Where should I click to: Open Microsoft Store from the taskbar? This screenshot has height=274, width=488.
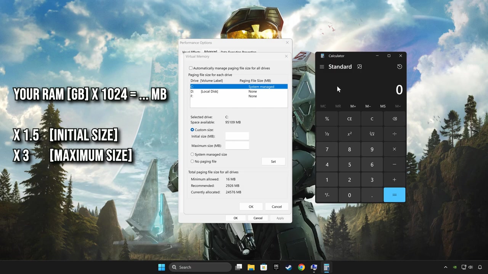tap(263, 267)
